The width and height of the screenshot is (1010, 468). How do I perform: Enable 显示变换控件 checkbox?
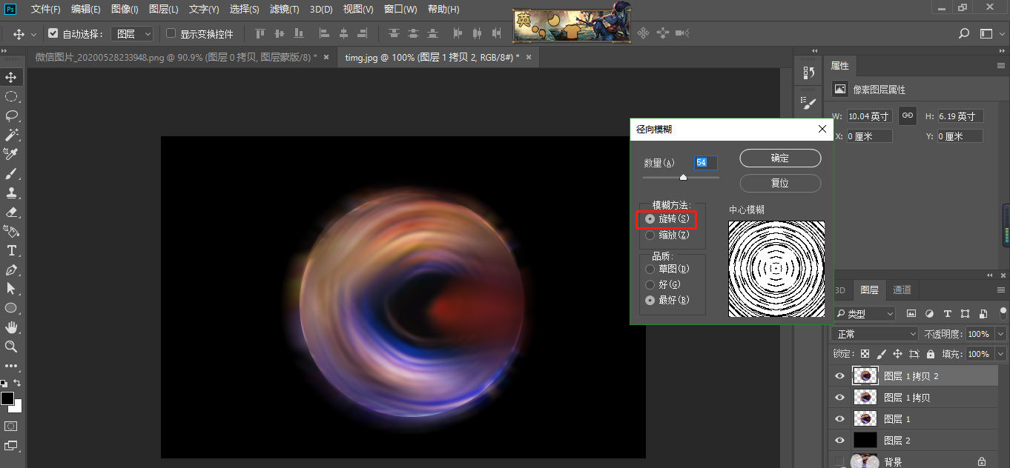point(171,34)
